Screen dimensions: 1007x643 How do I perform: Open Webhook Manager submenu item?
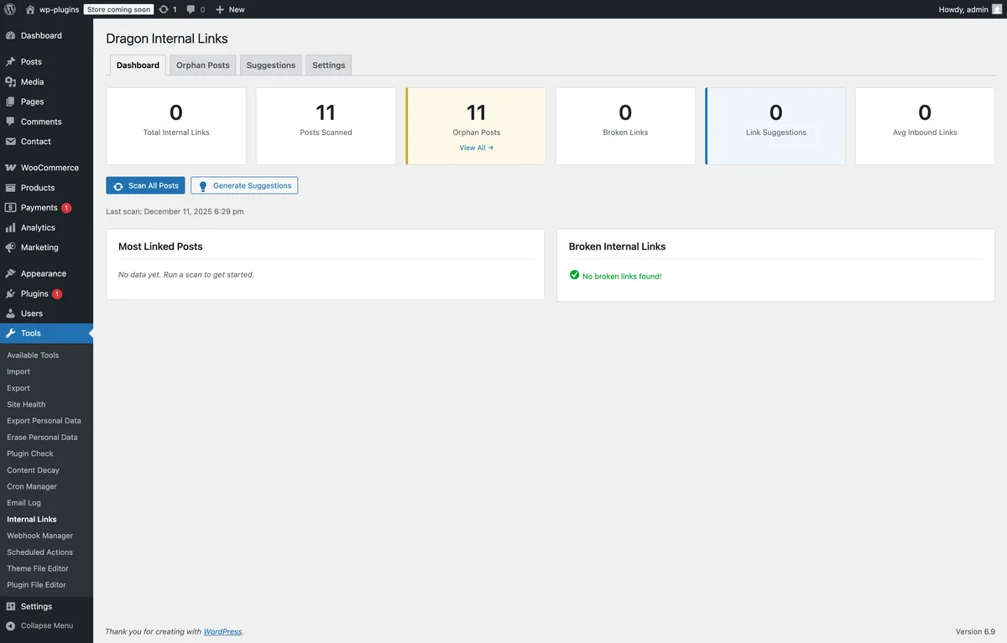39,536
